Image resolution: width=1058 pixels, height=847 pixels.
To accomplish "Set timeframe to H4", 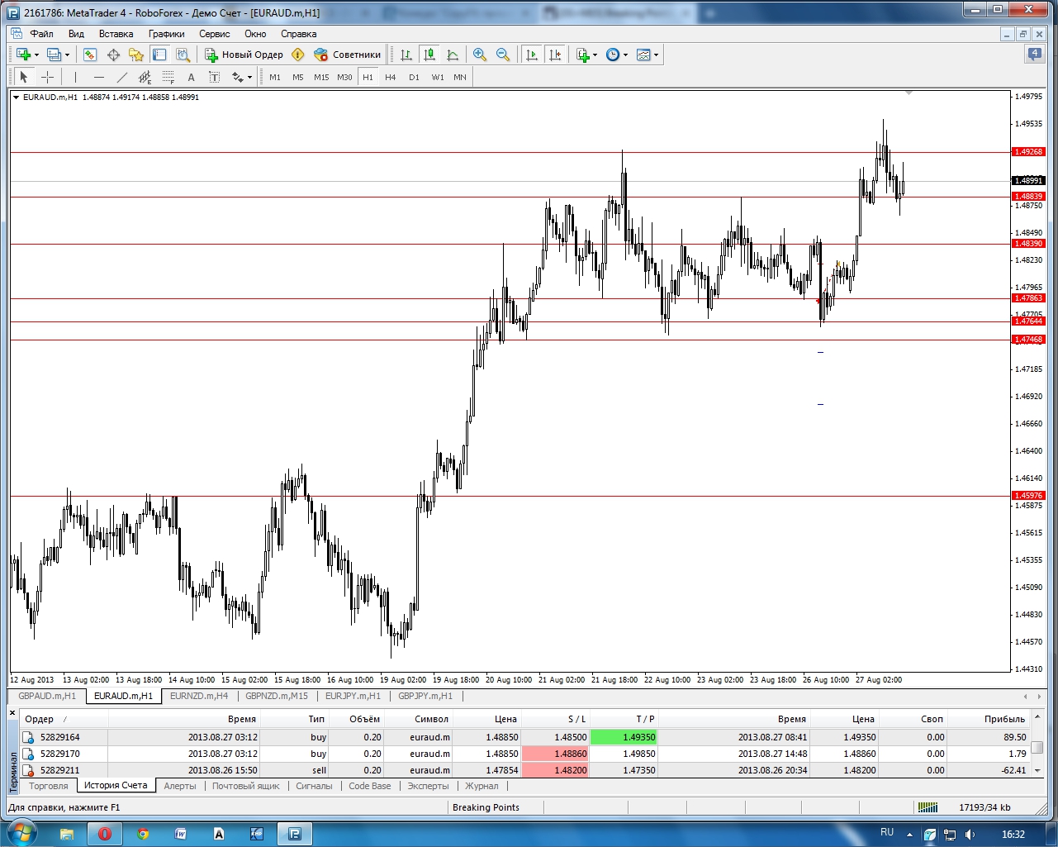I will click(391, 77).
